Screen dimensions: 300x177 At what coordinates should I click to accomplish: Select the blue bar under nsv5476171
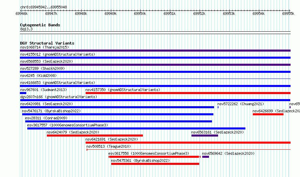point(118,114)
